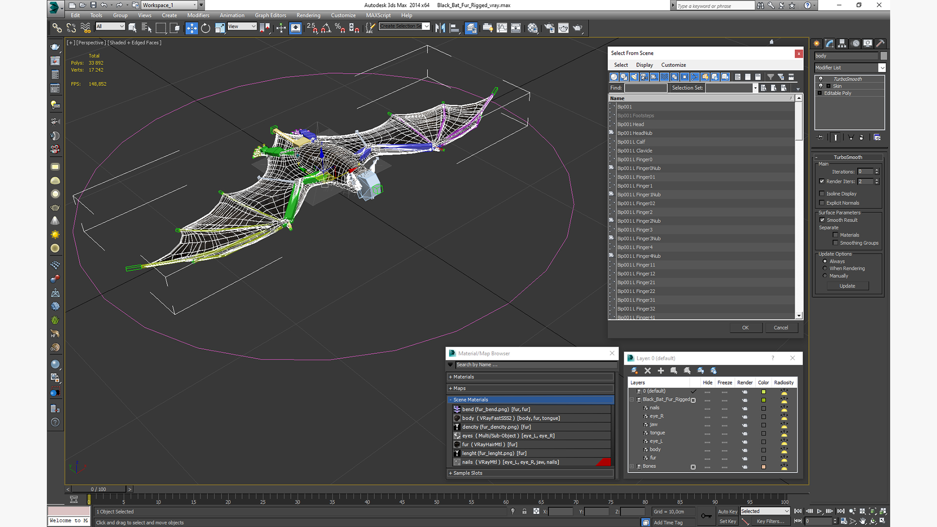This screenshot has height=527, width=937.
Task: Select the Manually update radio button
Action: (825, 276)
